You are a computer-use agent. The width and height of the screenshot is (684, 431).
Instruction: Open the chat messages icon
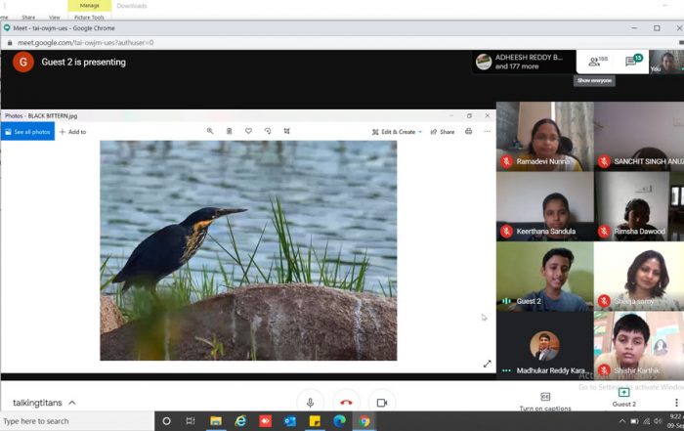(634, 61)
